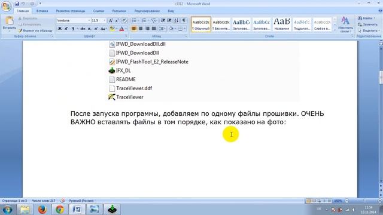Open Ссылки tab

point(98,11)
